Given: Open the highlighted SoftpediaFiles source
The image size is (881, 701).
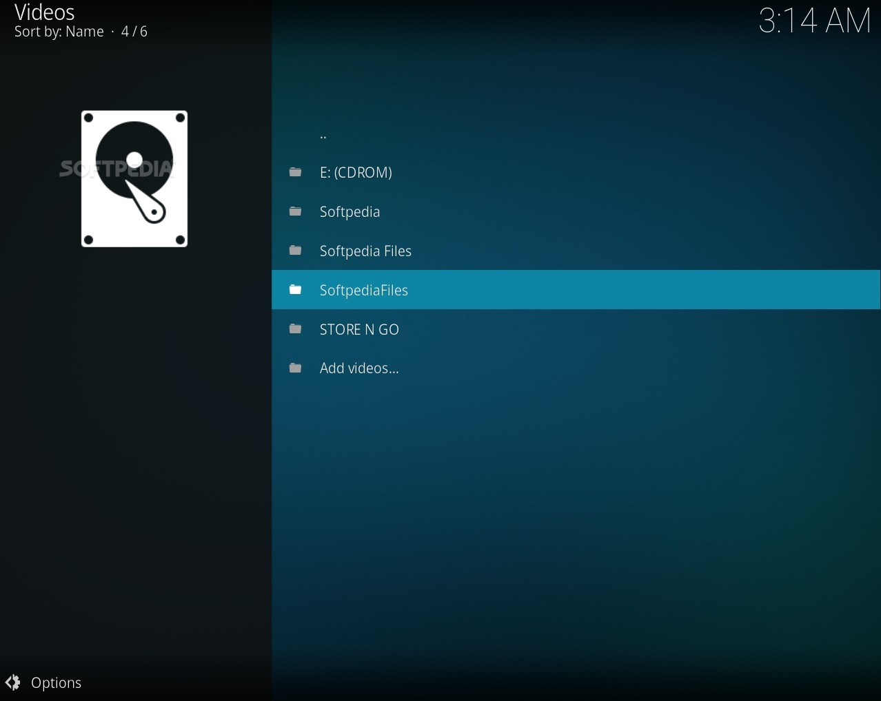Looking at the screenshot, I should pyautogui.click(x=576, y=290).
